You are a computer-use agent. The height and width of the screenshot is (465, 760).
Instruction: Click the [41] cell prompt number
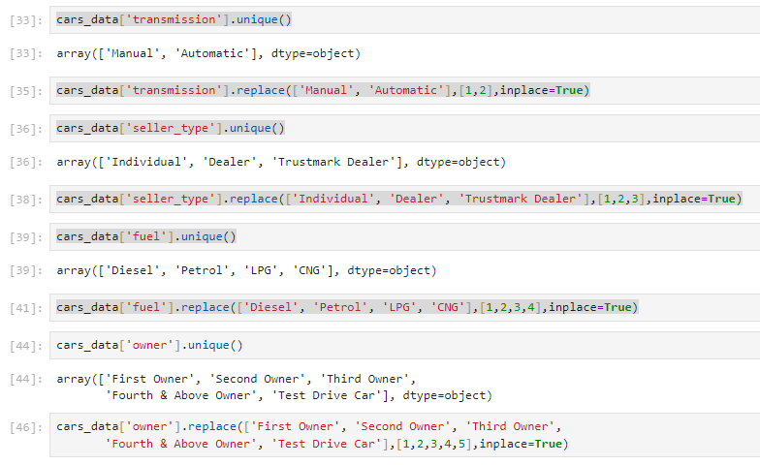(x=26, y=308)
